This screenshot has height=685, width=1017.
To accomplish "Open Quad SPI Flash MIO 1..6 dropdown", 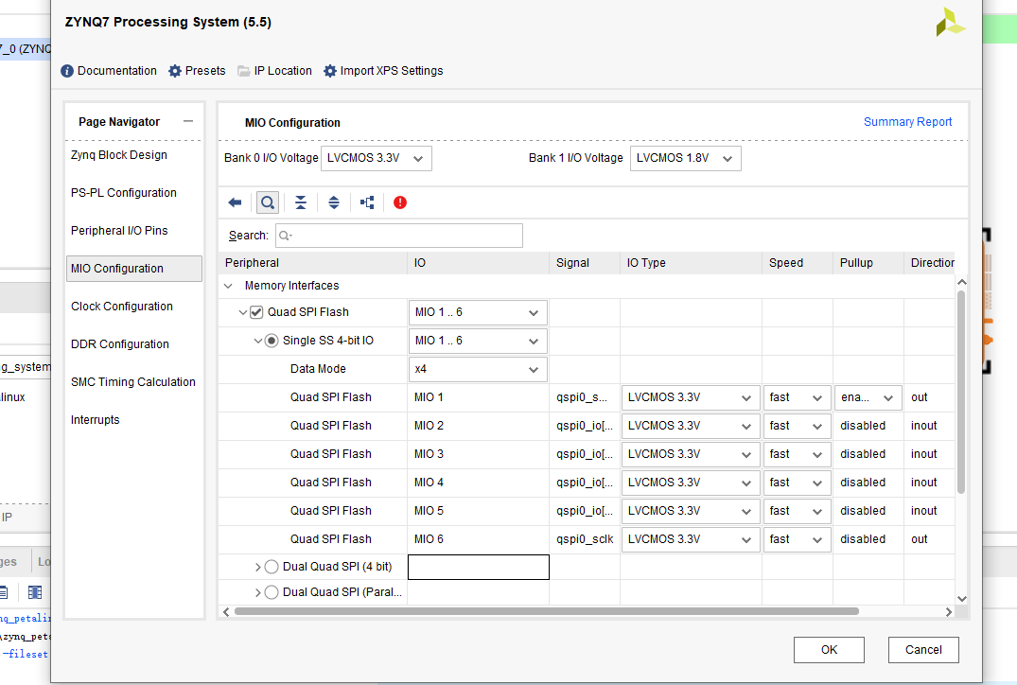I will pos(478,312).
